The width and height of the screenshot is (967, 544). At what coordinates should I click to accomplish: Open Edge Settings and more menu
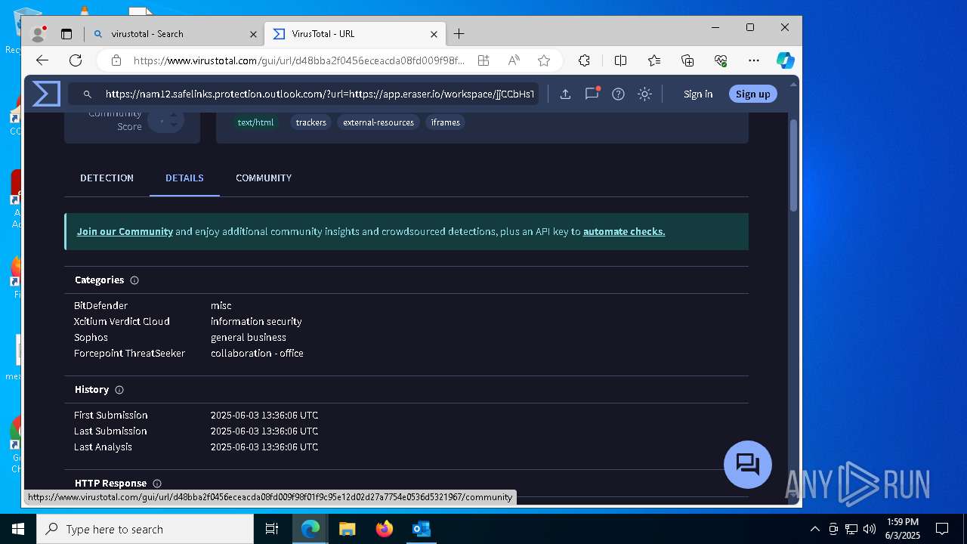[x=754, y=60]
